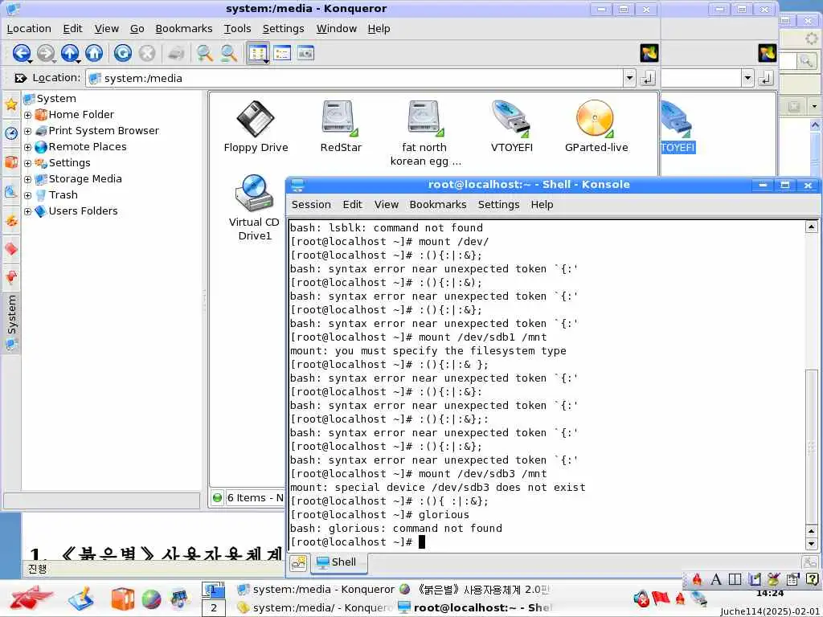Expand the Remote Places tree node
Image resolution: width=823 pixels, height=617 pixels.
(28, 148)
